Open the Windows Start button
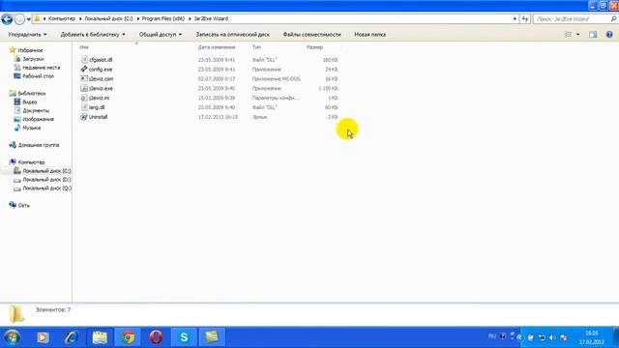The width and height of the screenshot is (619, 348). (13, 337)
